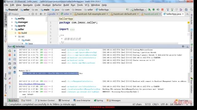Open Database side panel
The width and height of the screenshot is (197, 110).
pyautogui.click(x=191, y=34)
